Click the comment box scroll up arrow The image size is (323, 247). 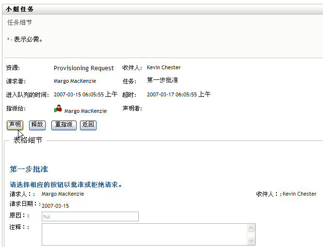251,228
